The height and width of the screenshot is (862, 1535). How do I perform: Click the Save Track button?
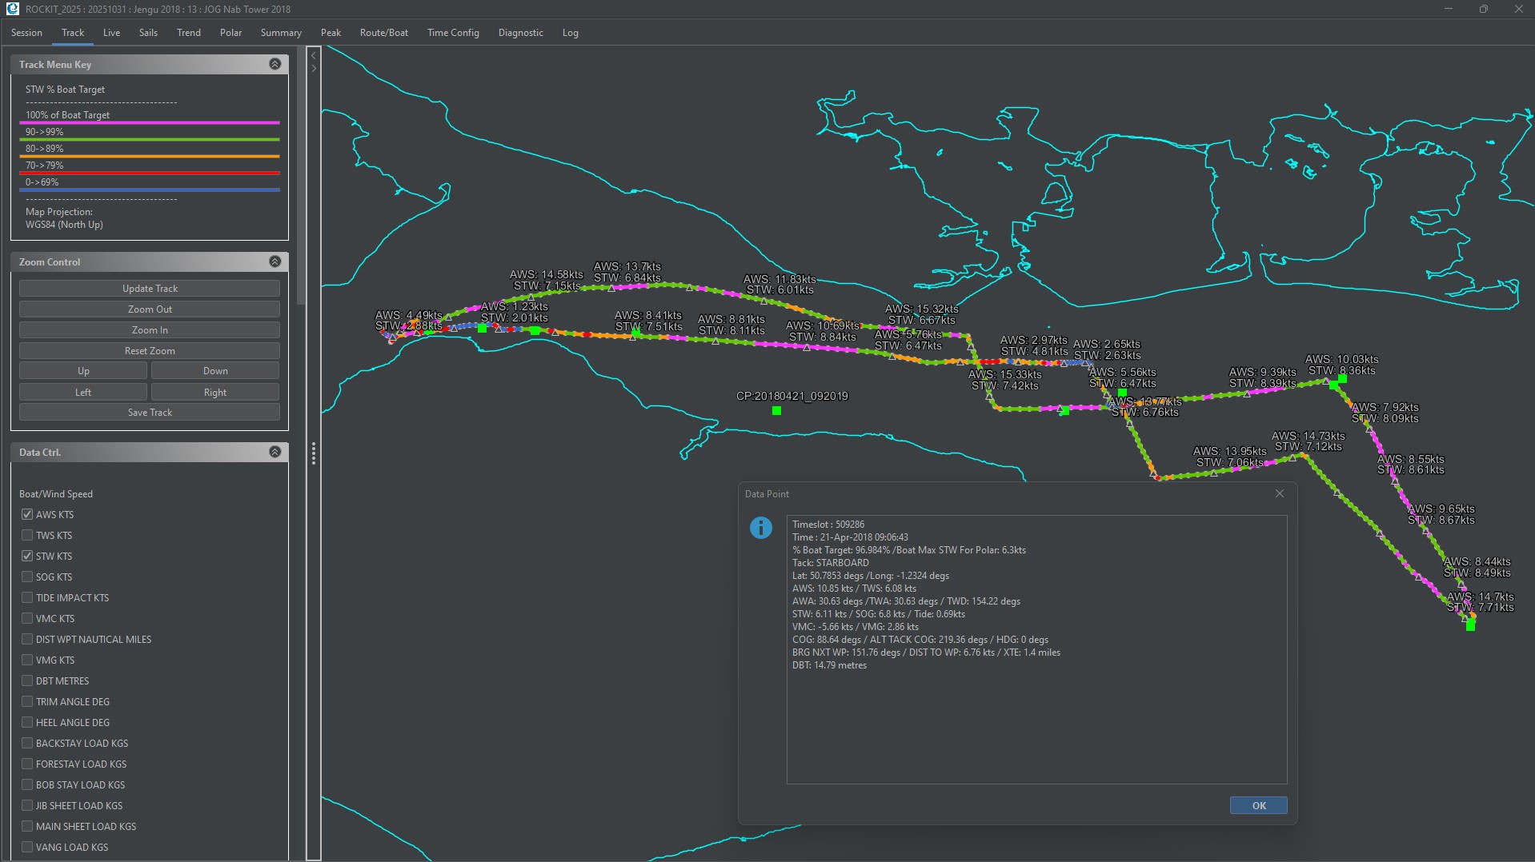click(x=150, y=413)
